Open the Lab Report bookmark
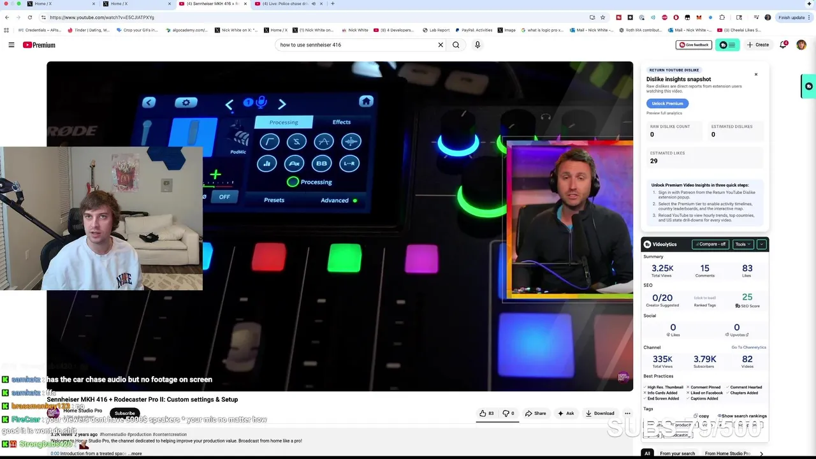The image size is (816, 459). 435,30
